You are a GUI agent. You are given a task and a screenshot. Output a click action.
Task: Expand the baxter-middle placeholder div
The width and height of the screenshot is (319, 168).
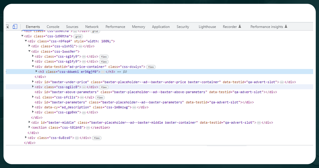[29, 122]
